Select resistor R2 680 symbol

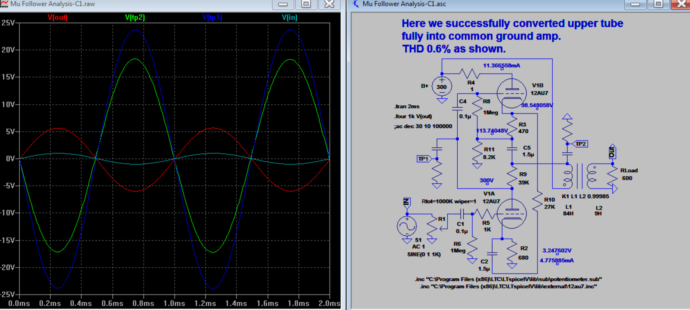click(512, 251)
